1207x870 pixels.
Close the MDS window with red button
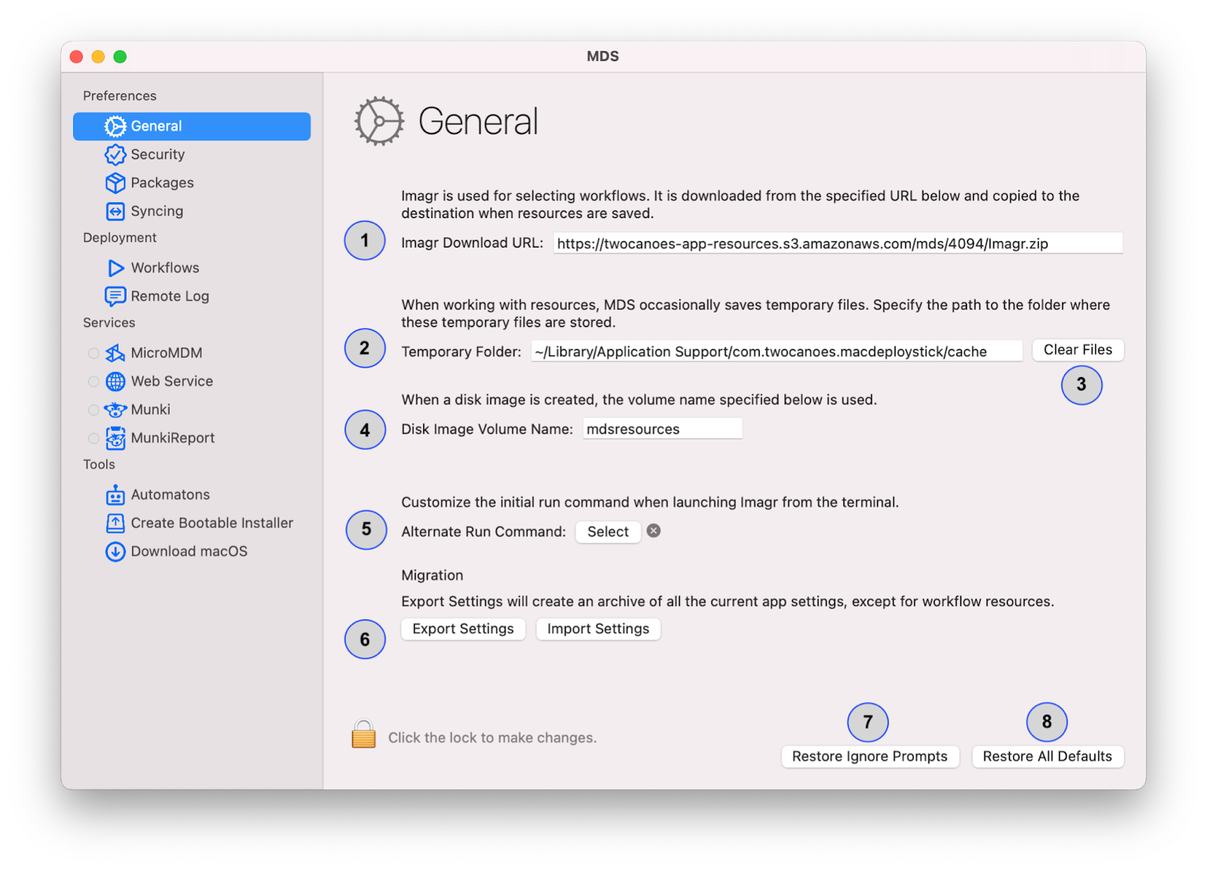click(76, 57)
